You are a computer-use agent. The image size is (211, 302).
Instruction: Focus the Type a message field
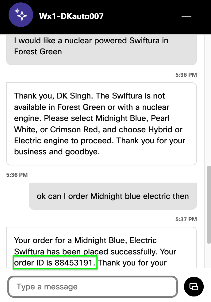point(92,287)
